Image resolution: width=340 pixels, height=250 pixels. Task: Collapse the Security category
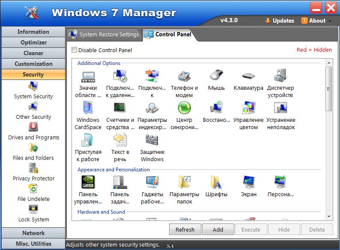(33, 74)
